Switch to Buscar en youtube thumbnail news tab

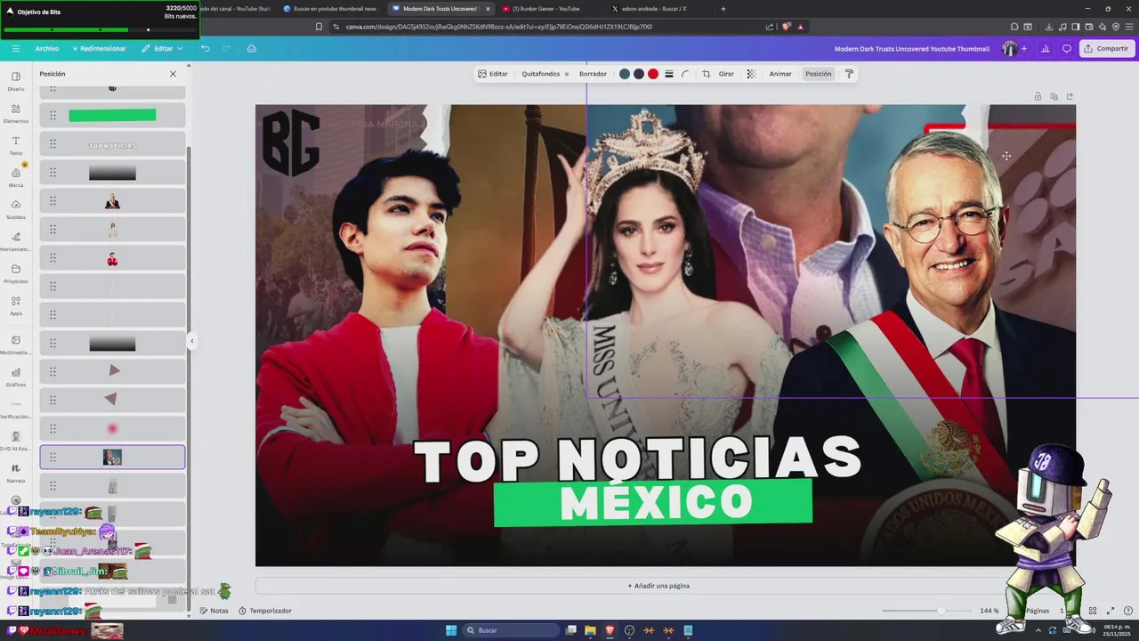coord(329,9)
